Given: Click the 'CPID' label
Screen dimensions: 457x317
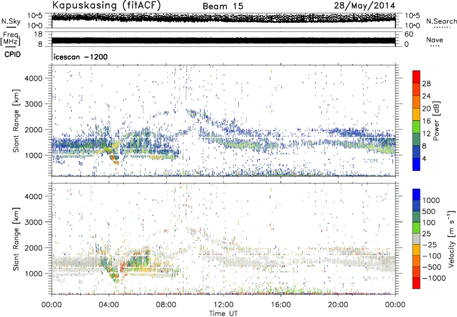Looking at the screenshot, I should point(13,54).
